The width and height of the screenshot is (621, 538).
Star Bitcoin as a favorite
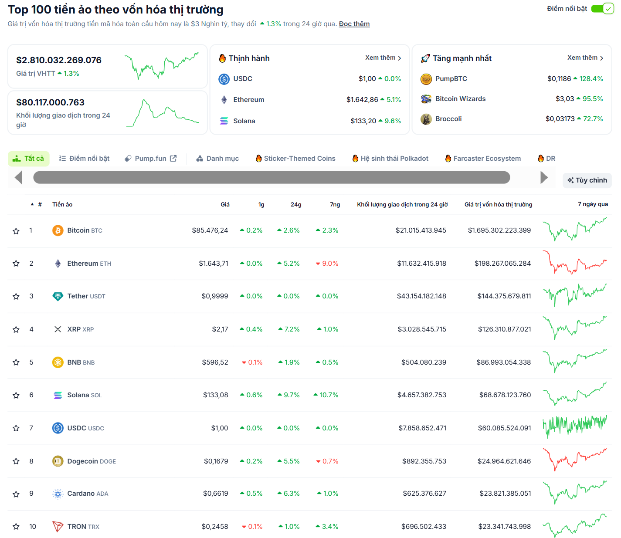(x=16, y=231)
